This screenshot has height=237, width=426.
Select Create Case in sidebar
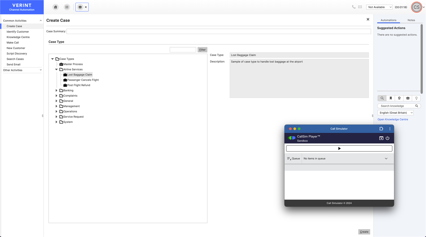coord(14,26)
